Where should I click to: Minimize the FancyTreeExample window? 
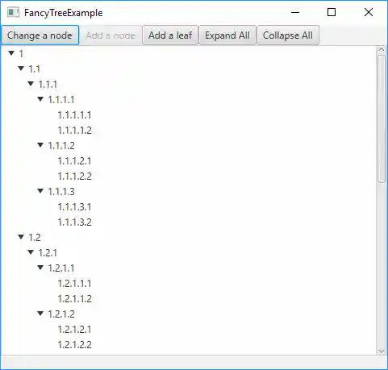(295, 12)
